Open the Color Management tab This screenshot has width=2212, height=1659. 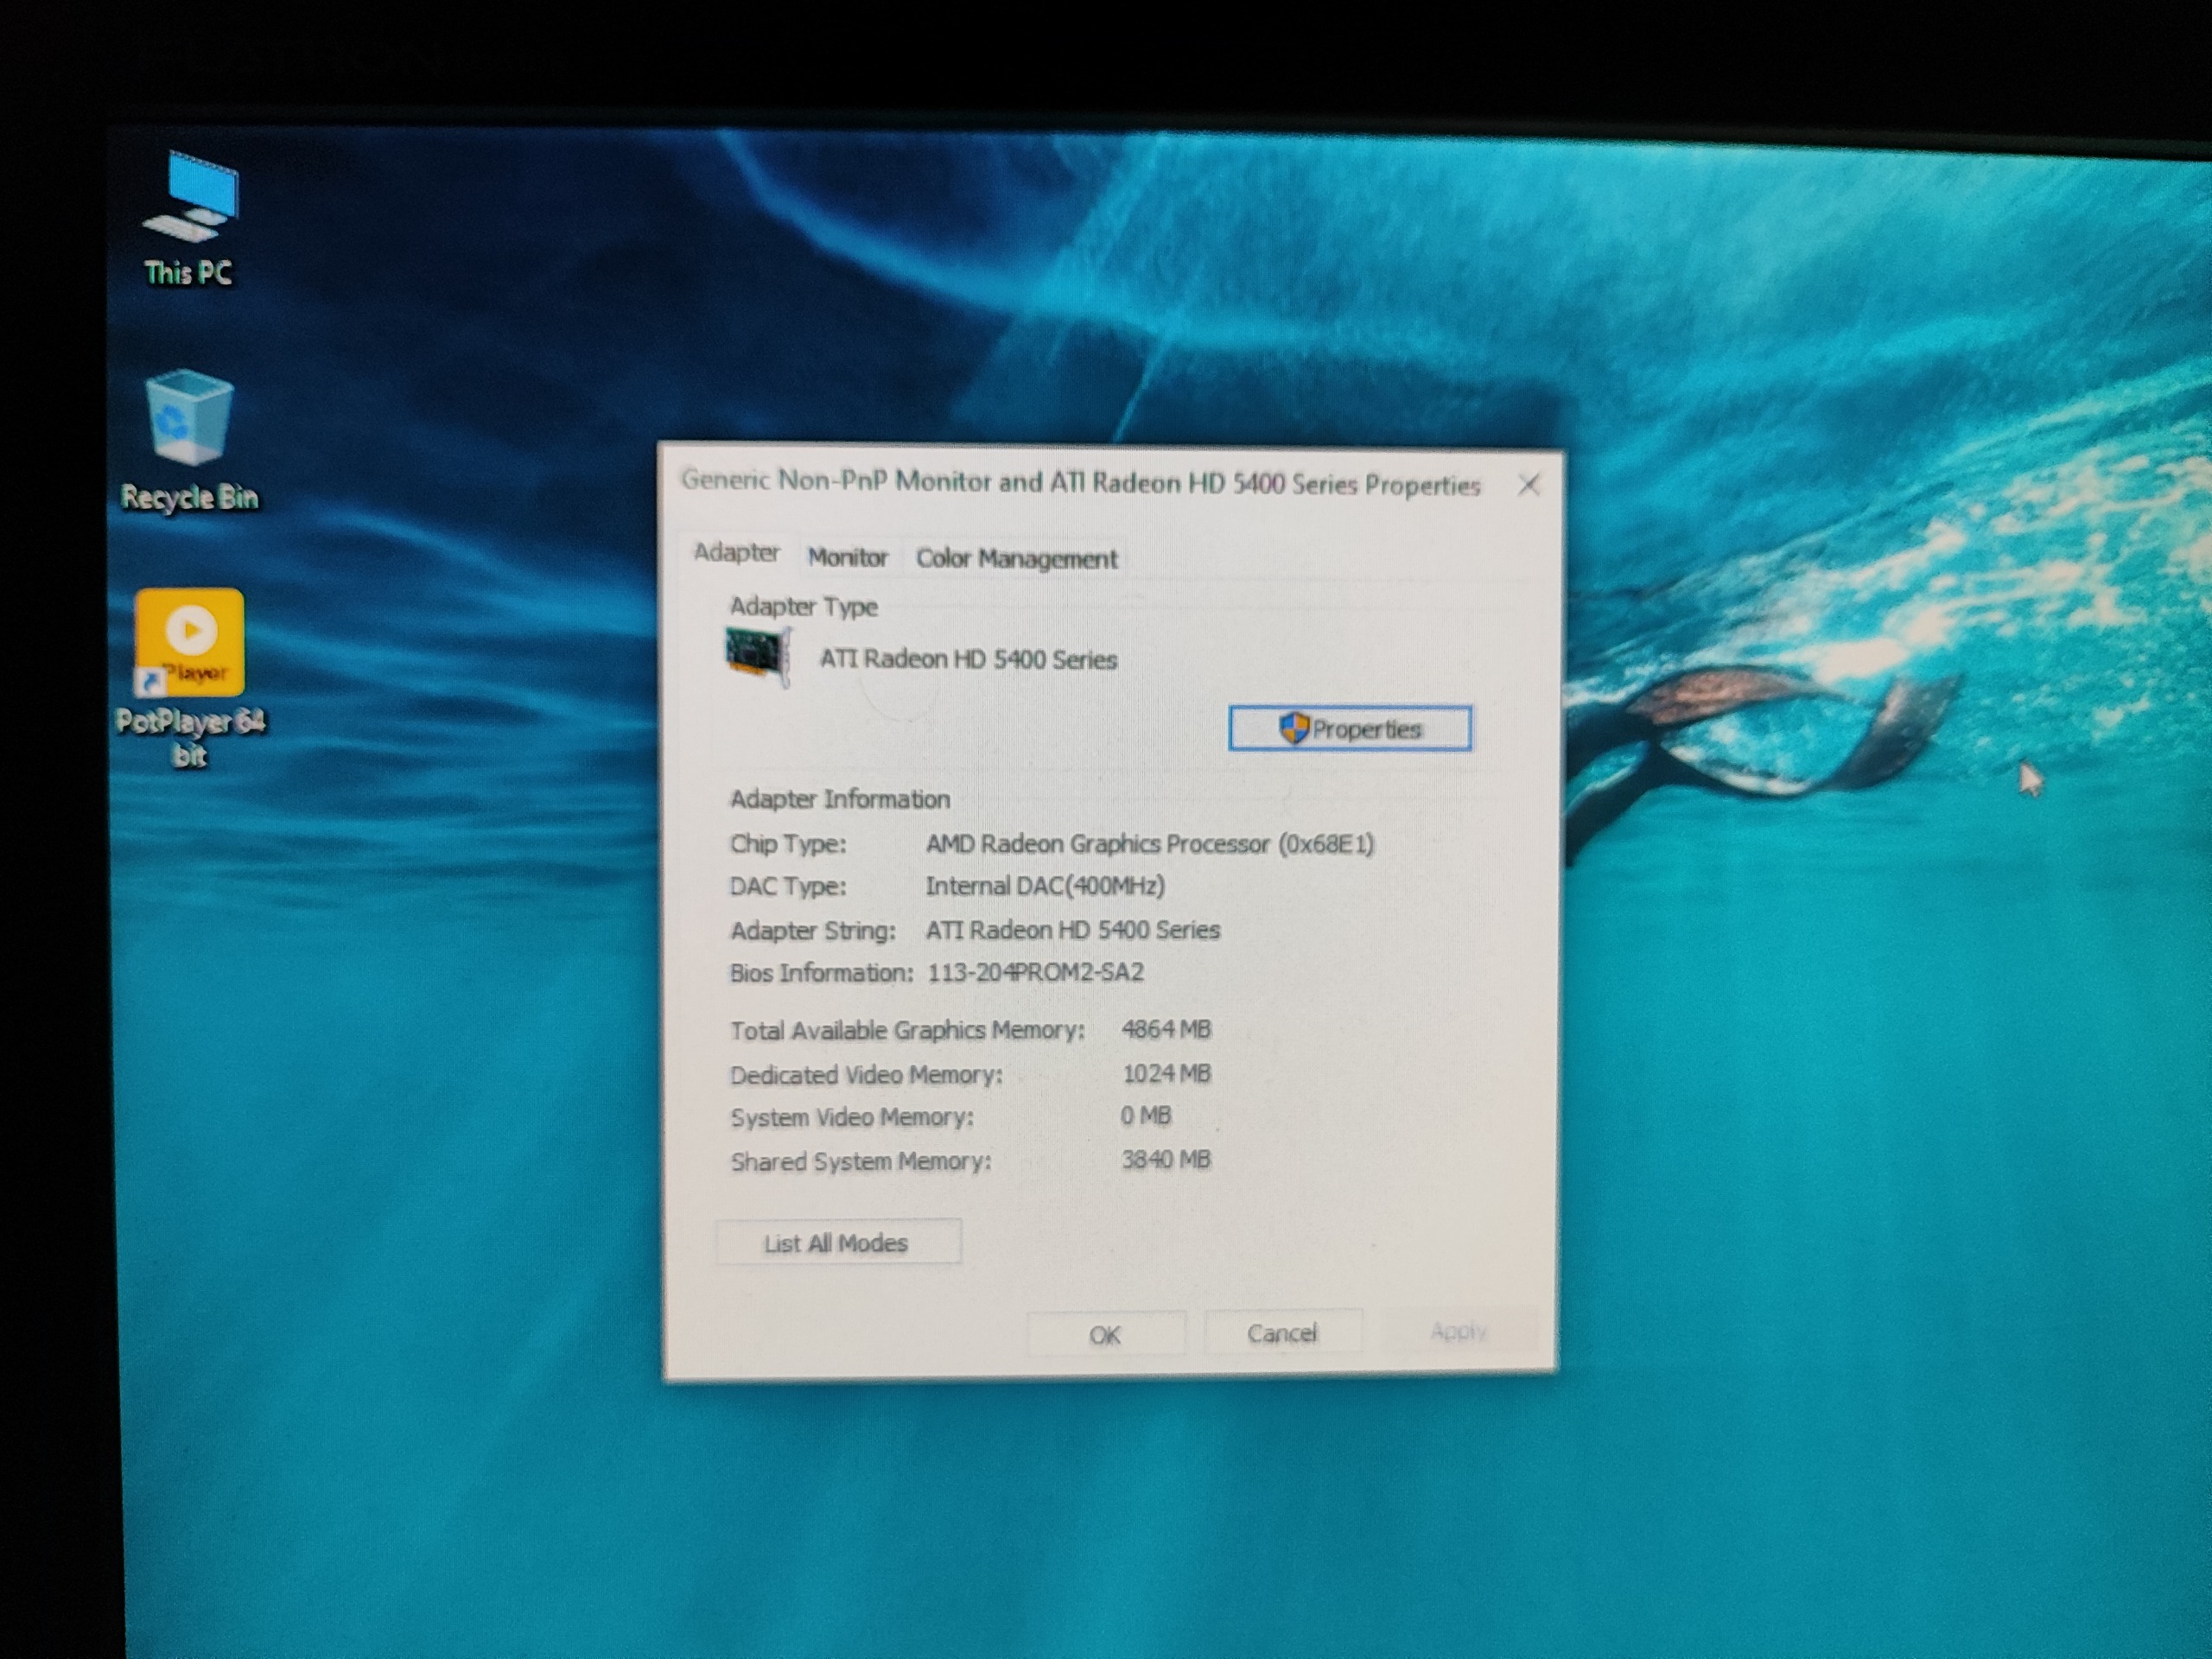click(x=1016, y=559)
